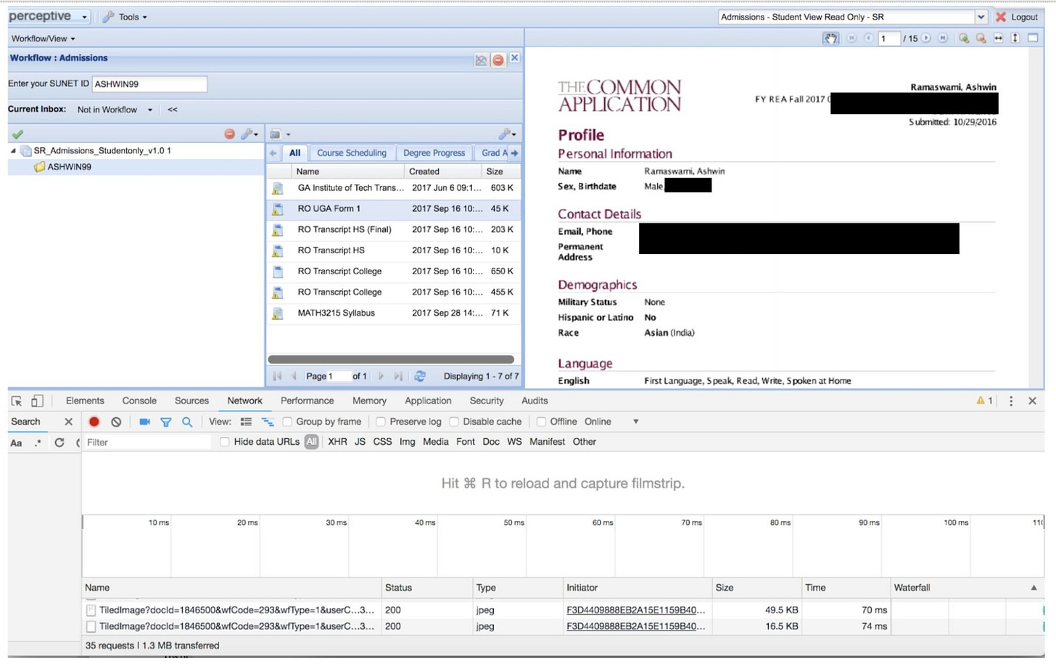The image size is (1056, 669).
Task: Toggle the DevTools device toolbar
Action: 37,401
